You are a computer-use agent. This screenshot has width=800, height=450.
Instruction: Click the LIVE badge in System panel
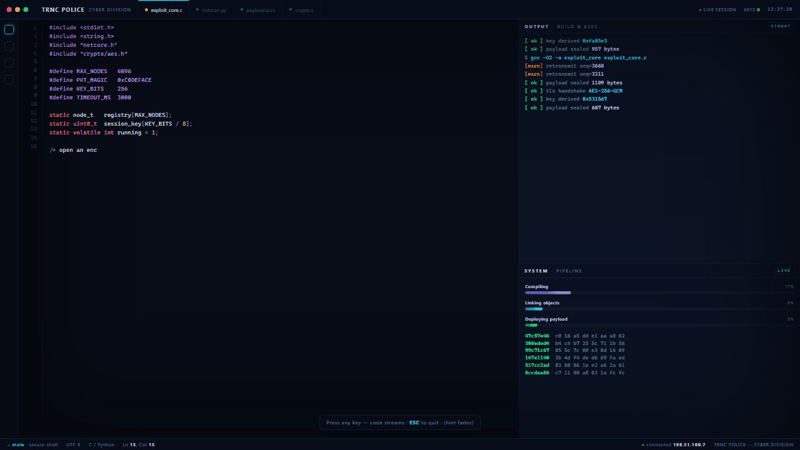click(x=784, y=271)
